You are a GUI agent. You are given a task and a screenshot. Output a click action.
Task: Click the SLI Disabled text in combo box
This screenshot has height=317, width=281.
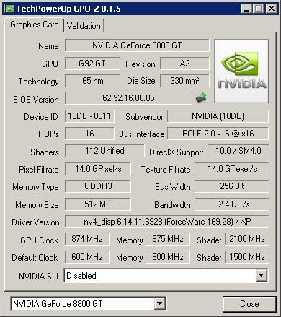[x=81, y=276]
